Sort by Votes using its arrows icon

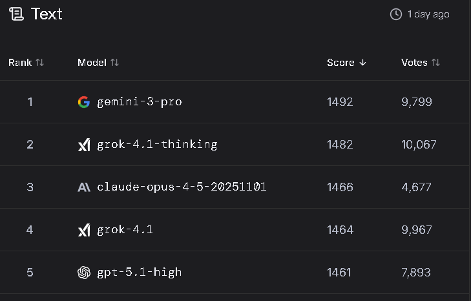point(435,63)
